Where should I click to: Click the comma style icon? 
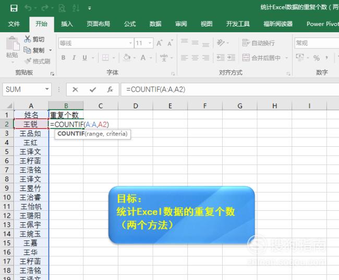[327, 57]
